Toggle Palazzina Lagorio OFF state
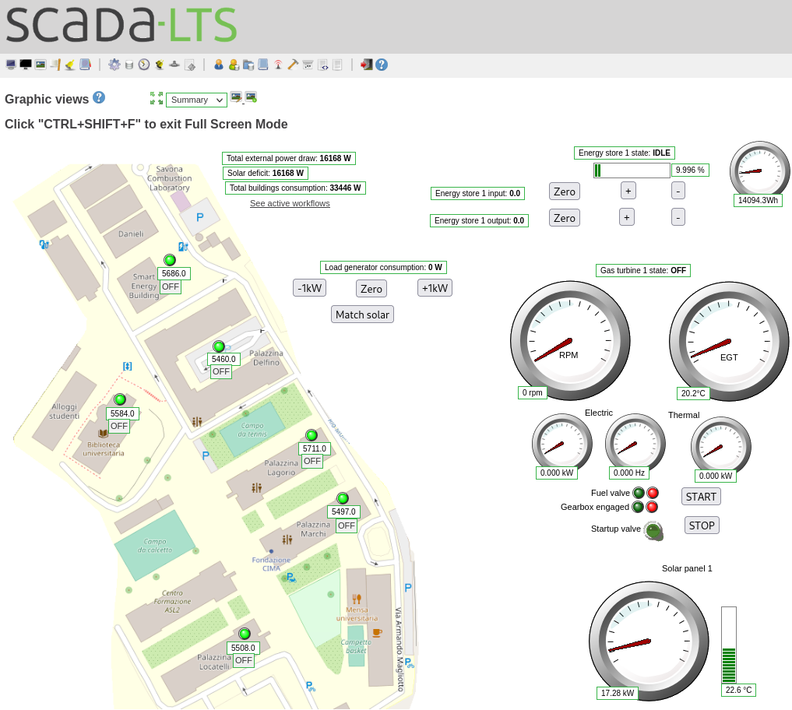 312,461
